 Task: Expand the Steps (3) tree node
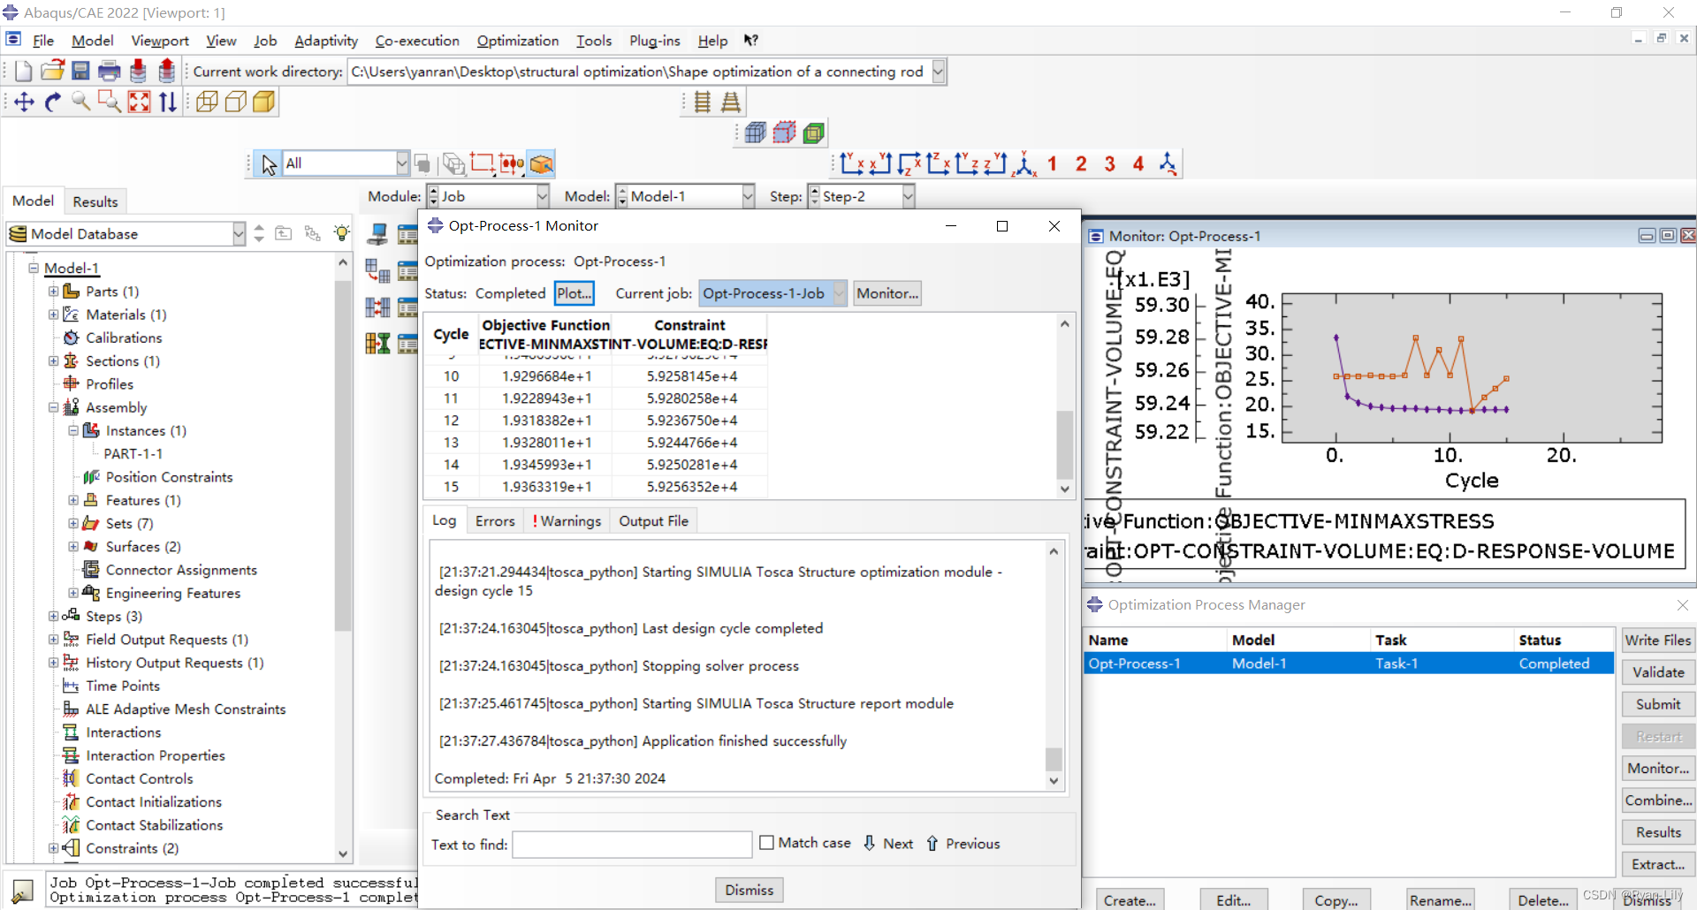[x=53, y=616]
